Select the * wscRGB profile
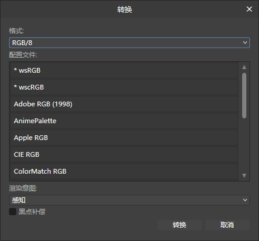 pos(124,87)
